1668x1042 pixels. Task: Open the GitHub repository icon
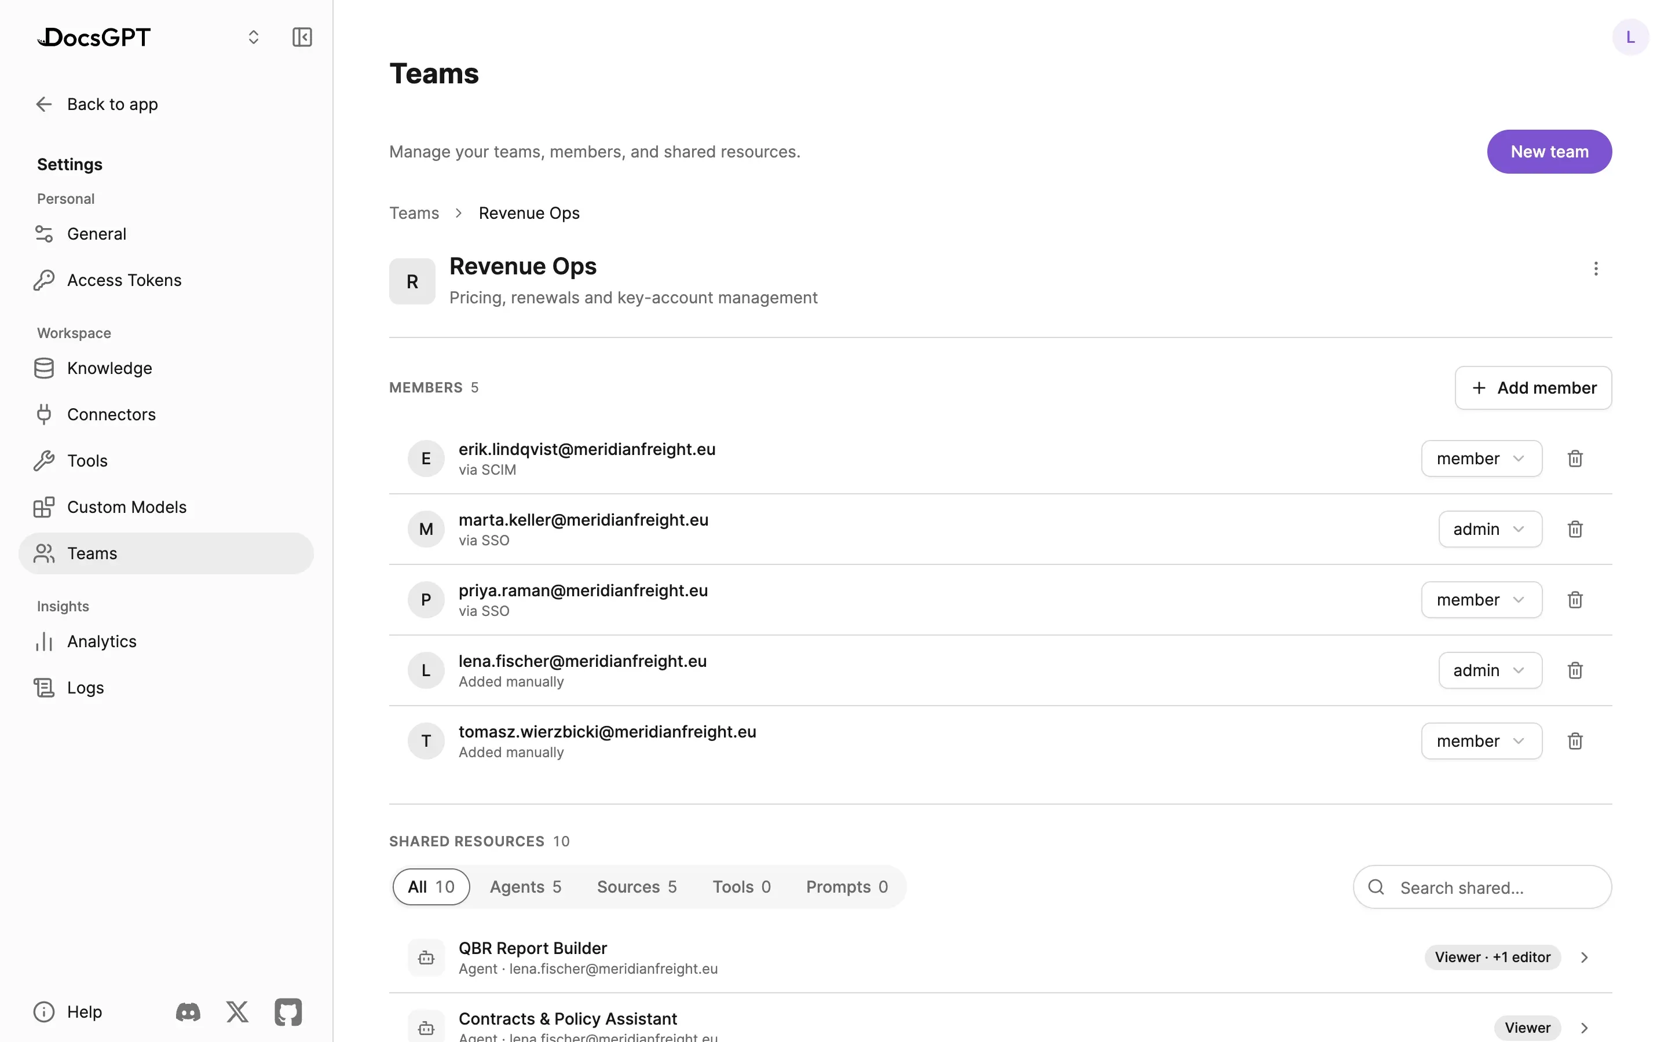pyautogui.click(x=288, y=1012)
